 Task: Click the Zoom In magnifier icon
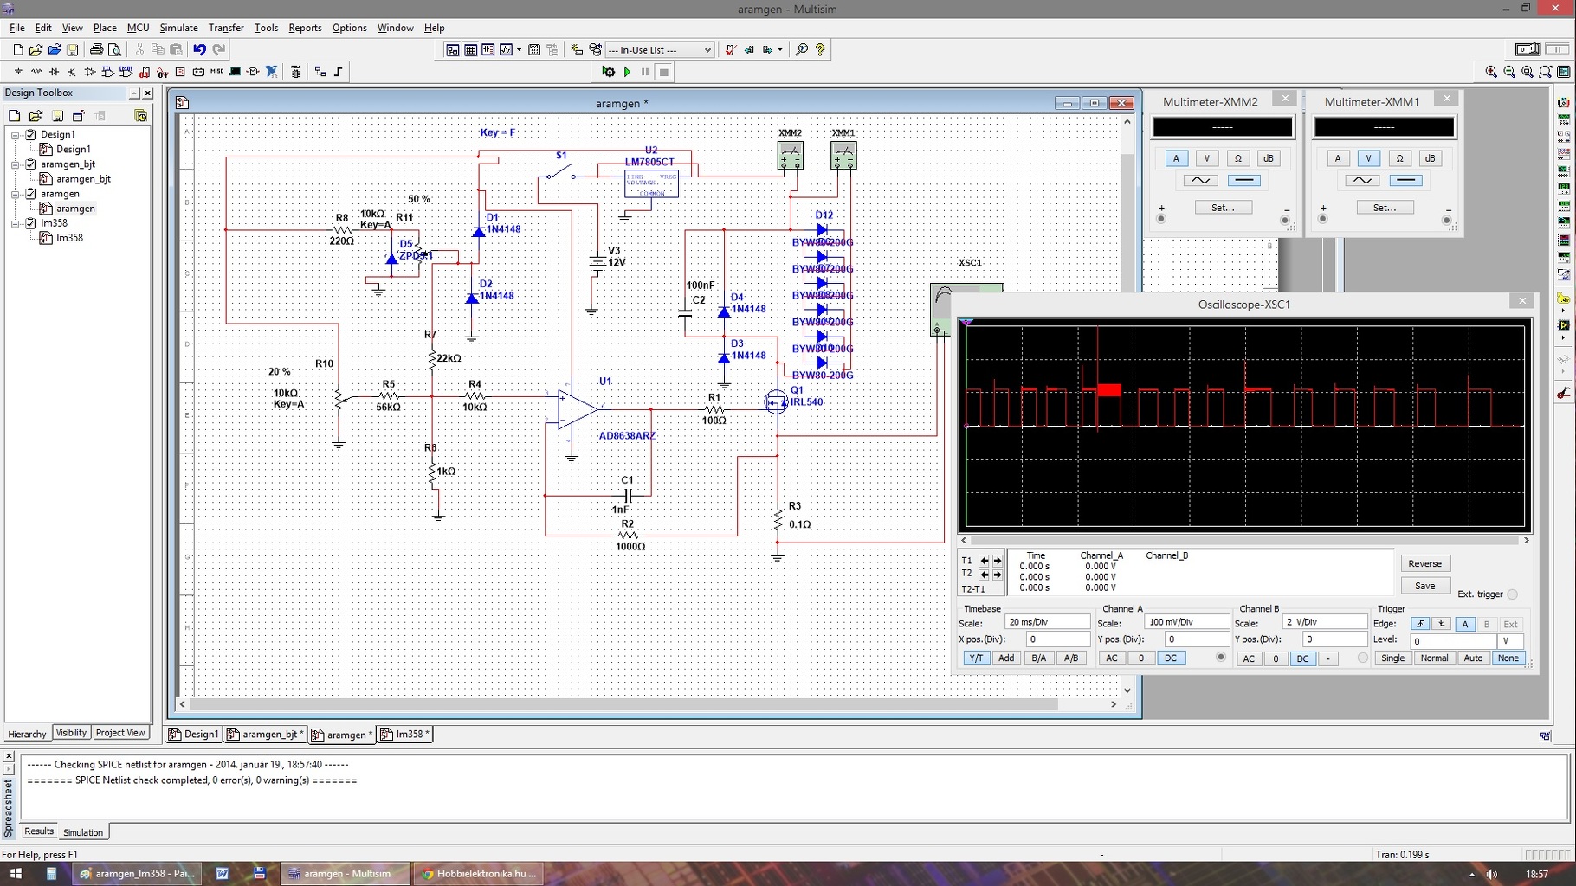1490,72
